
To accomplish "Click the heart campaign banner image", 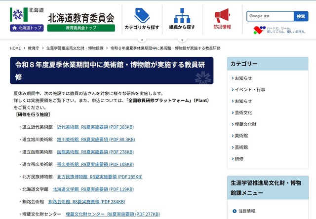I will [x=280, y=30].
